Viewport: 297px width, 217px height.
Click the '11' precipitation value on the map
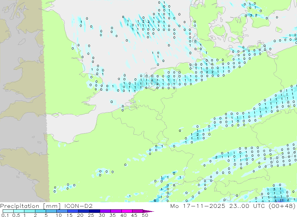(x=282, y=200)
